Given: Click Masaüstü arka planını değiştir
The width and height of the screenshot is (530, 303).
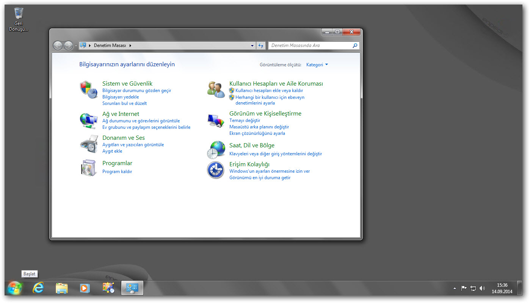Looking at the screenshot, I should click(259, 127).
